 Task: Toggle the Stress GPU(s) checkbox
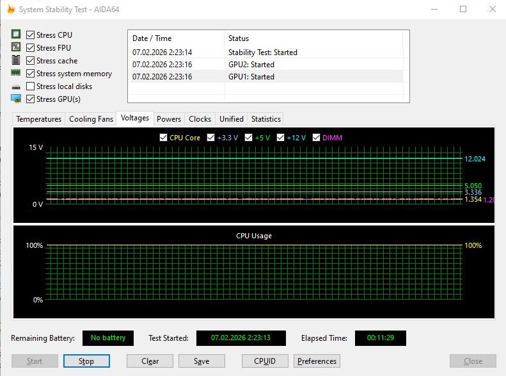click(30, 99)
